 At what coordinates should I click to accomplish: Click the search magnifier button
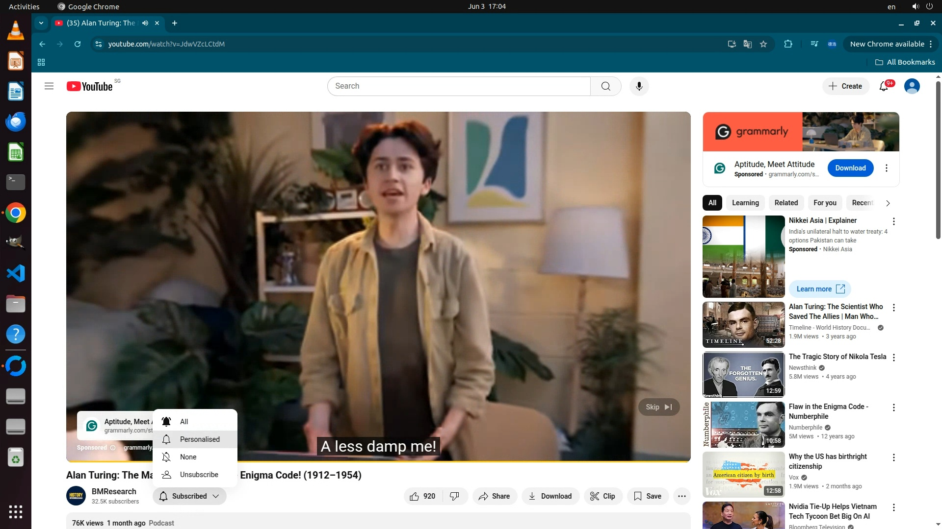(605, 86)
